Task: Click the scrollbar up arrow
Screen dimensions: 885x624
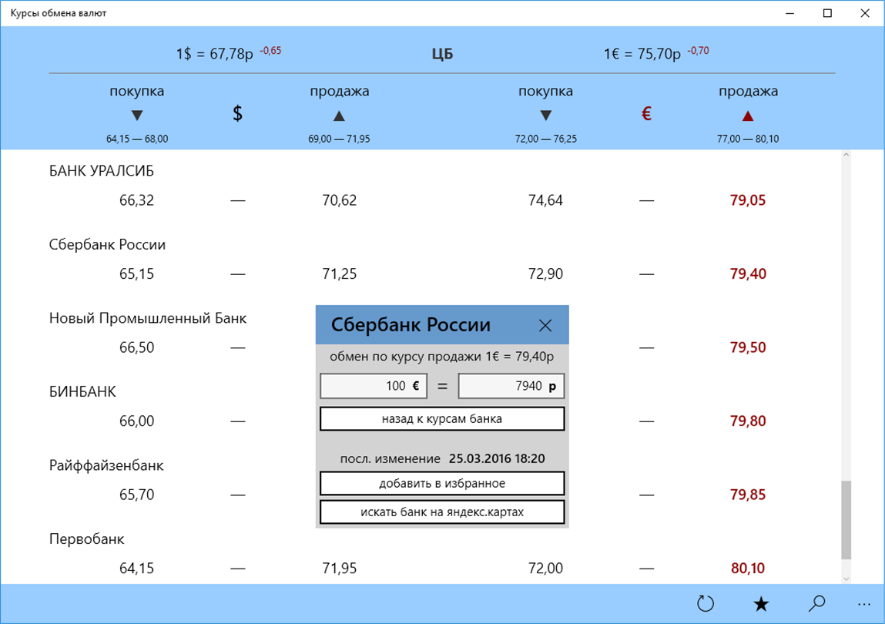Action: click(846, 155)
